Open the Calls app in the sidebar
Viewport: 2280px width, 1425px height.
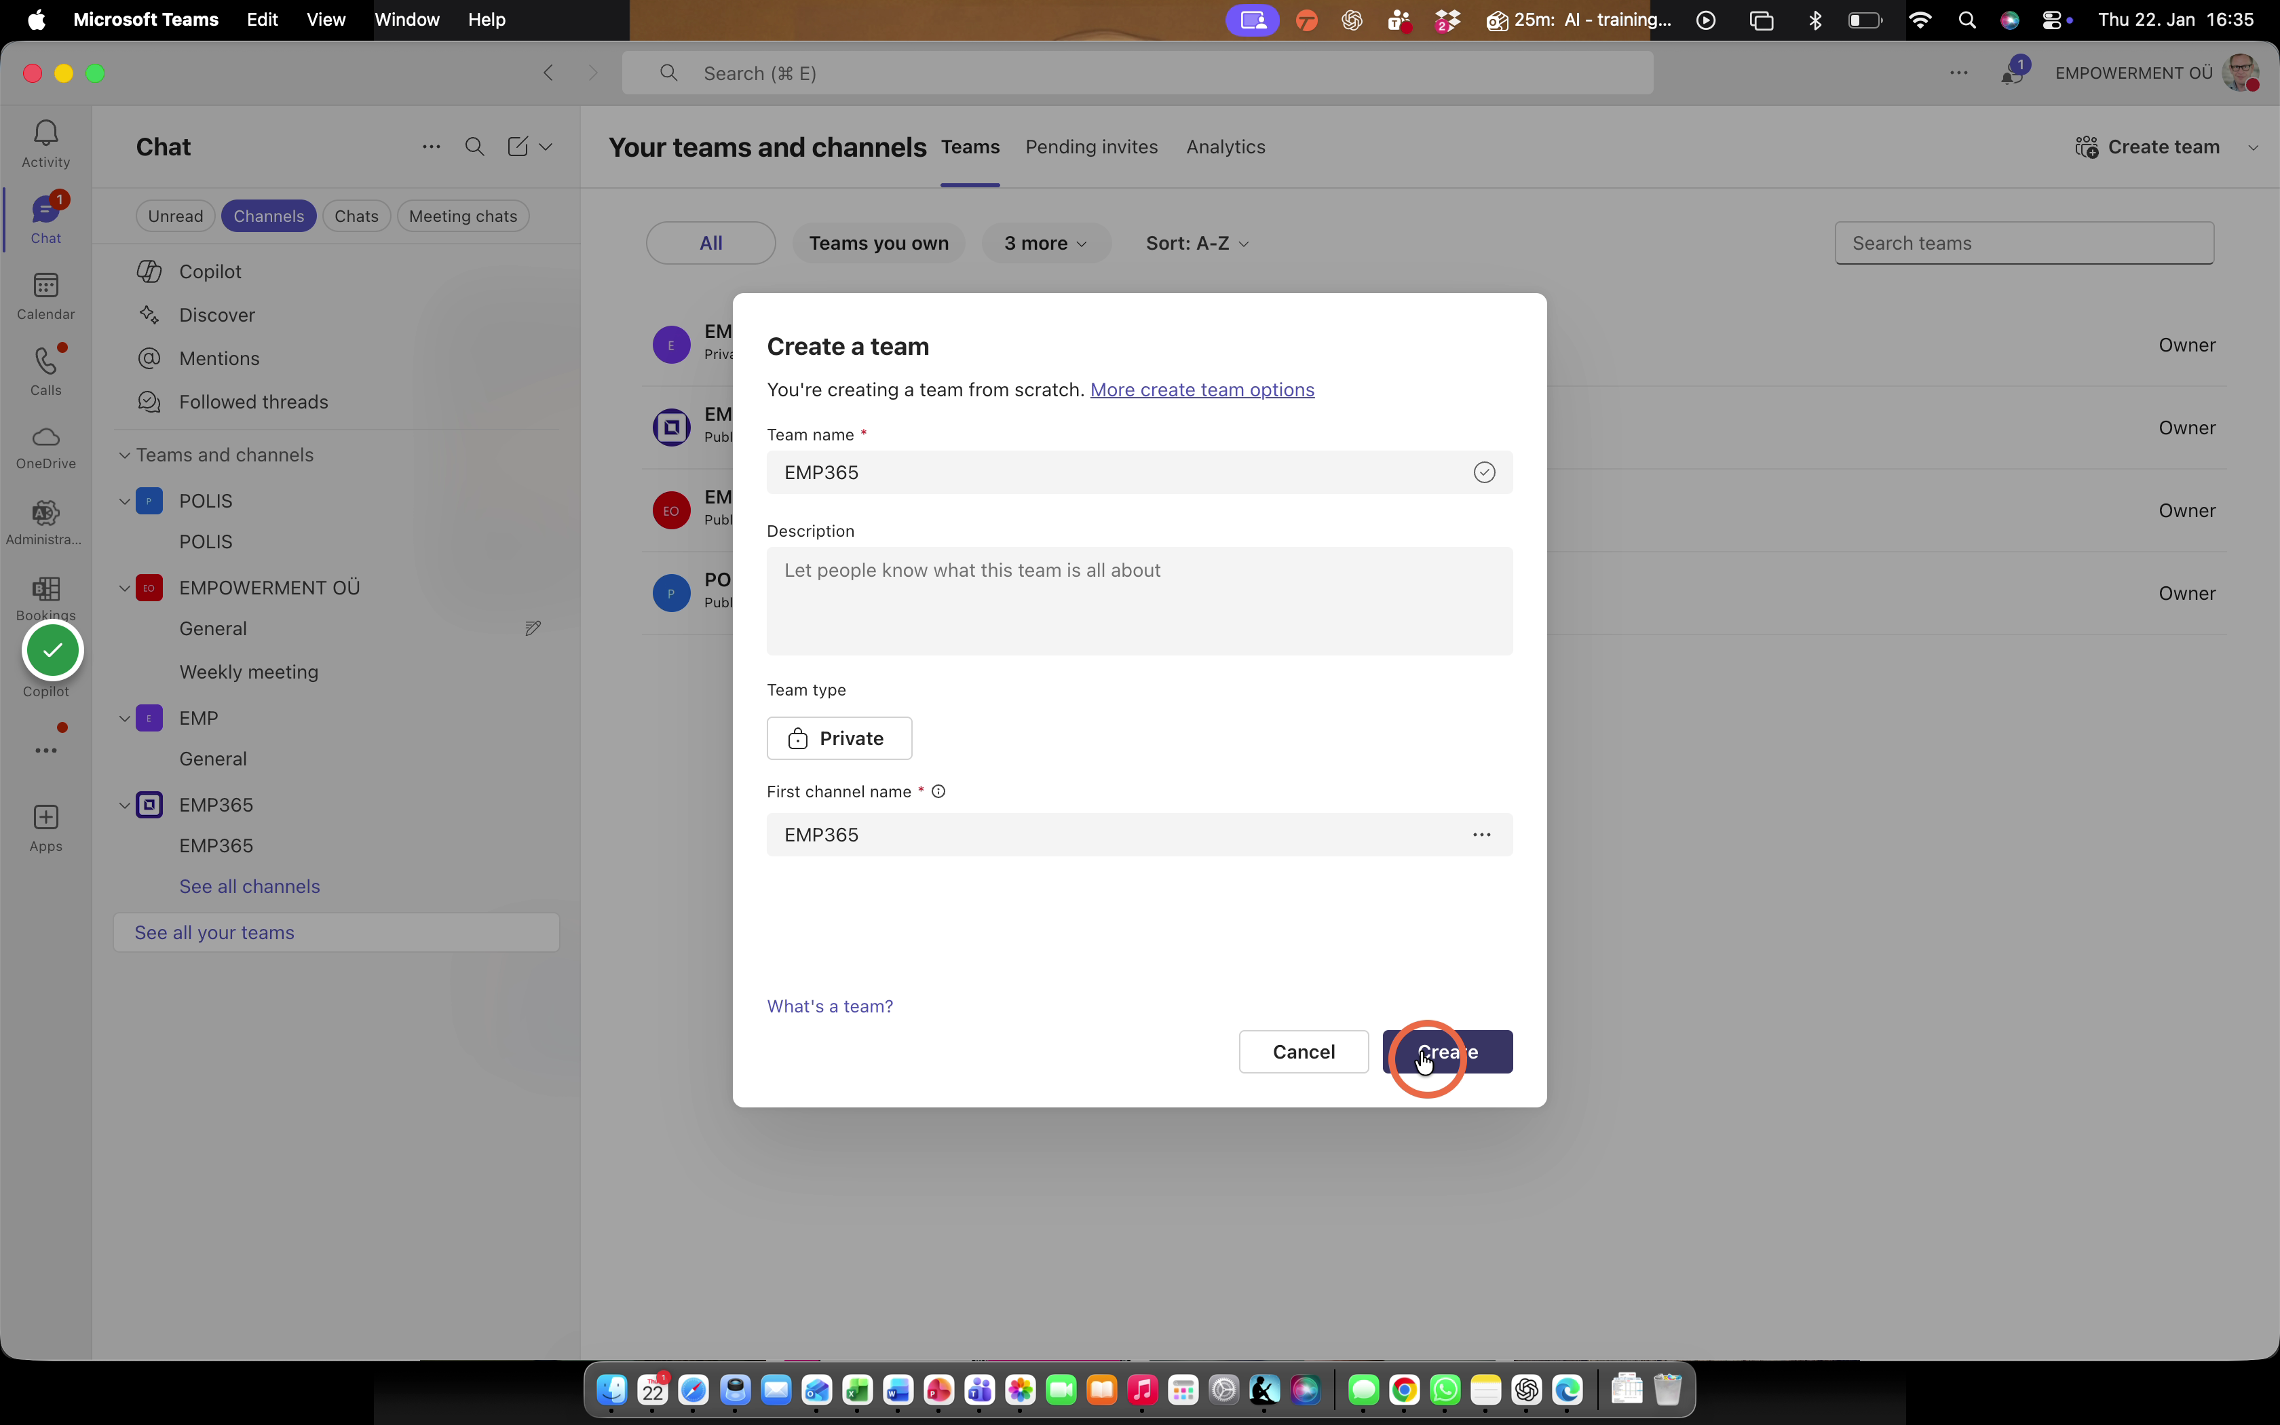[45, 371]
